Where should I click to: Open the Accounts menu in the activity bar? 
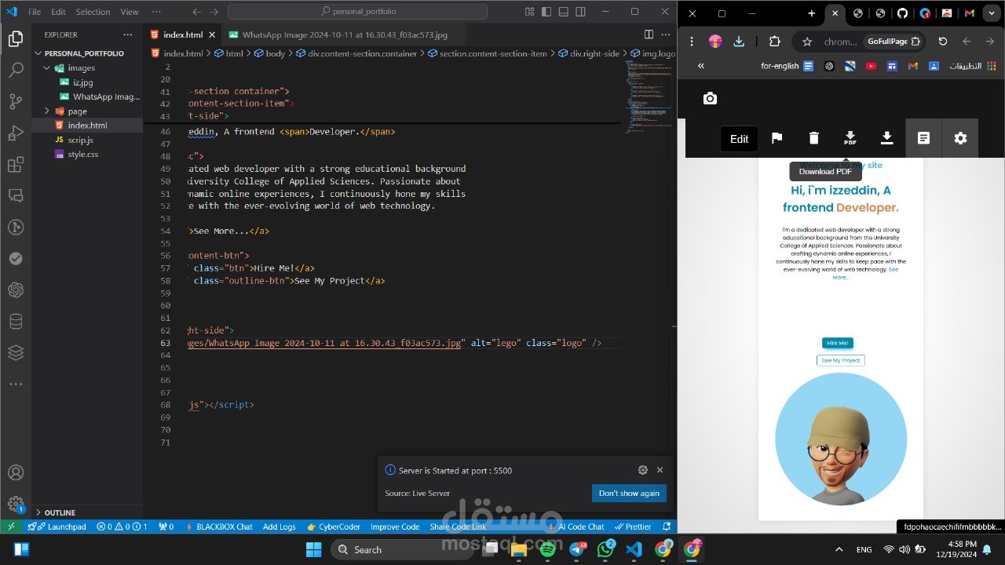[x=16, y=473]
